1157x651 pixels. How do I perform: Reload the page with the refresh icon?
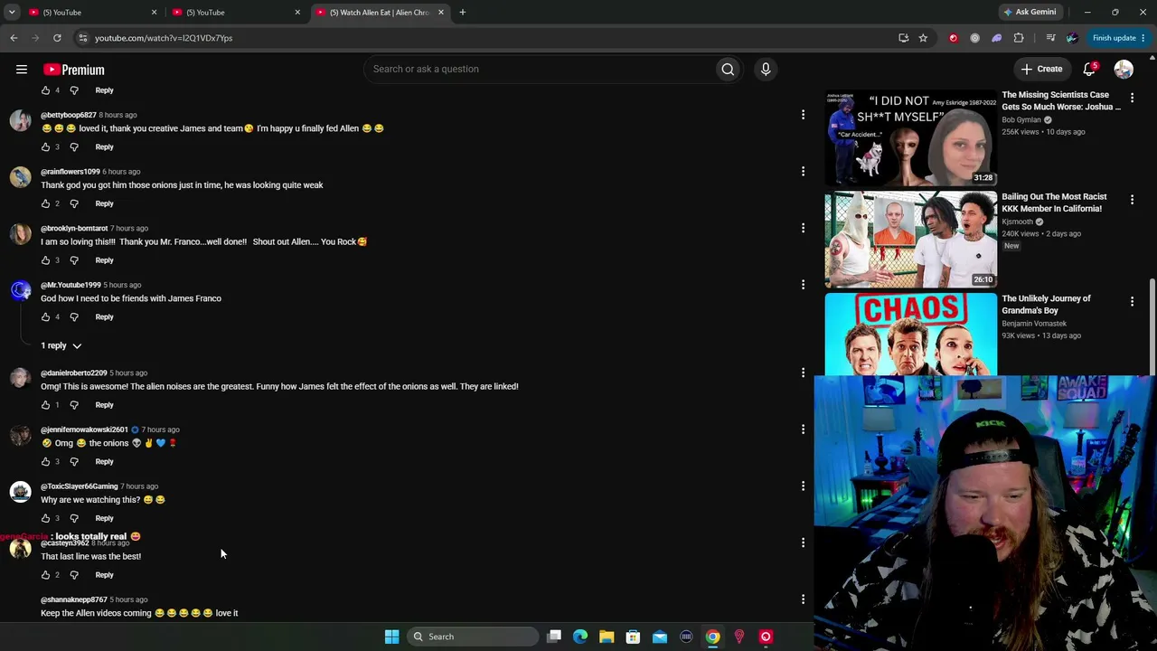(57, 38)
